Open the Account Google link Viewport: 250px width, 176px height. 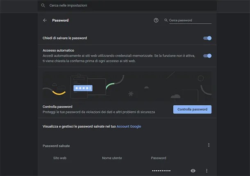point(129,127)
